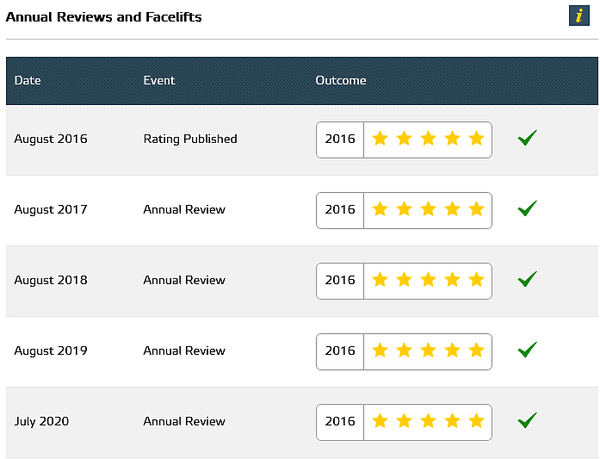Select the Rating Published event text
The image size is (600, 459).
pos(190,139)
